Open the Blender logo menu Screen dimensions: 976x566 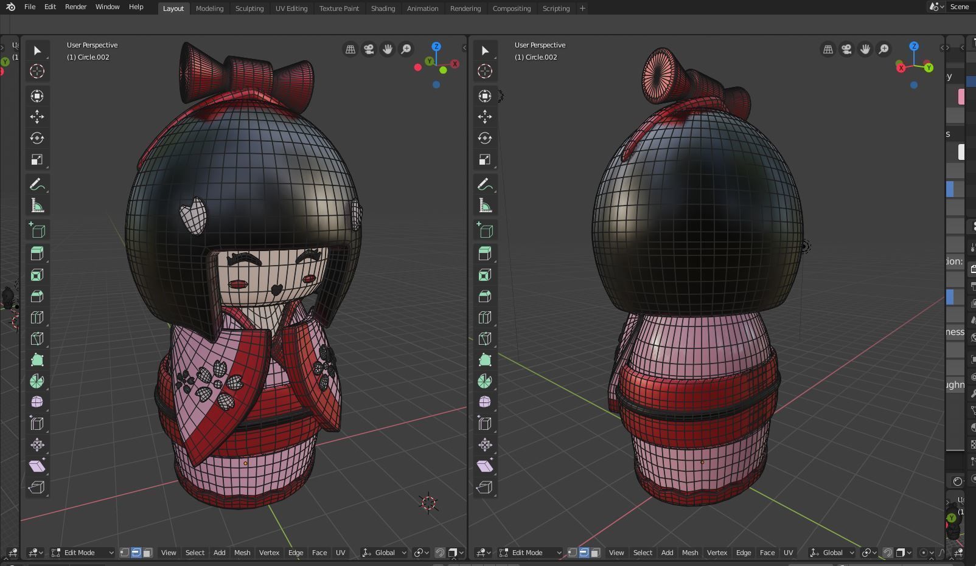click(10, 7)
